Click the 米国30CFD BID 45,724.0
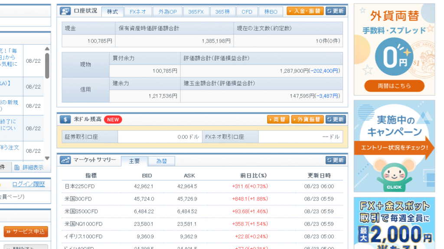 pyautogui.click(x=144, y=199)
